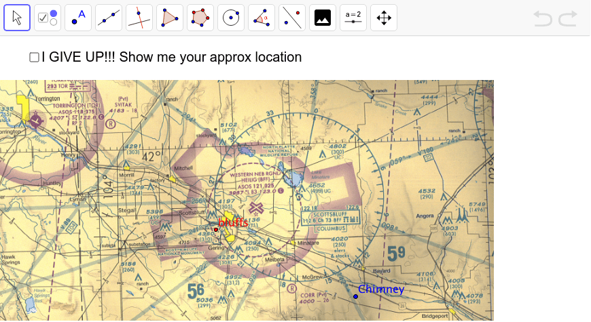591x322 pixels.
Task: Click the Redo arrow
Action: click(x=568, y=18)
